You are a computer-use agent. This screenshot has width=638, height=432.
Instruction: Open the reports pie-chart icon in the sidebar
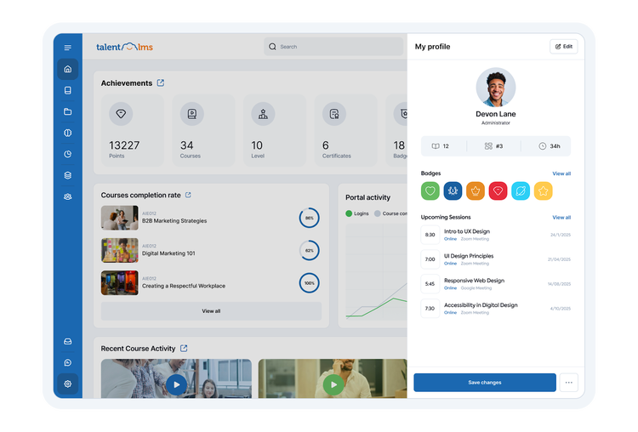click(x=67, y=154)
